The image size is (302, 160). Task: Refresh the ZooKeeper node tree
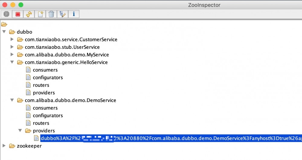[29, 14]
